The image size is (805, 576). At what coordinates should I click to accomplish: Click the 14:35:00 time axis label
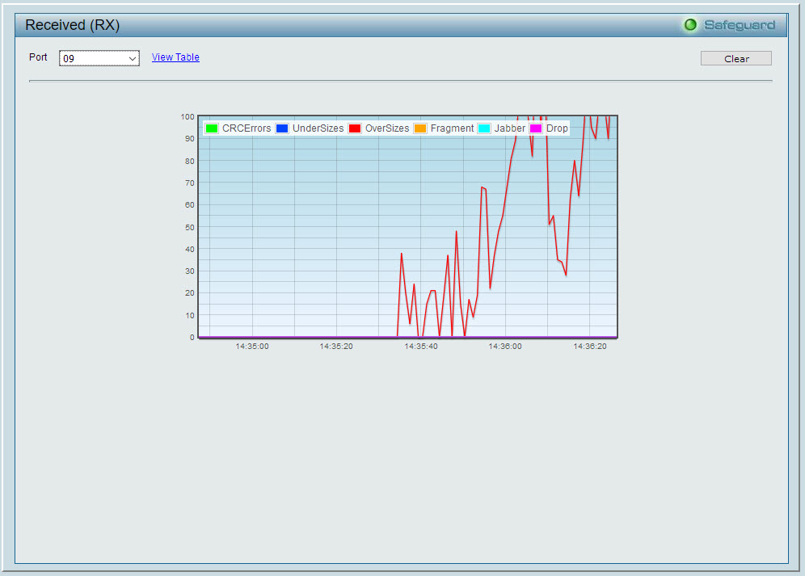(x=252, y=347)
